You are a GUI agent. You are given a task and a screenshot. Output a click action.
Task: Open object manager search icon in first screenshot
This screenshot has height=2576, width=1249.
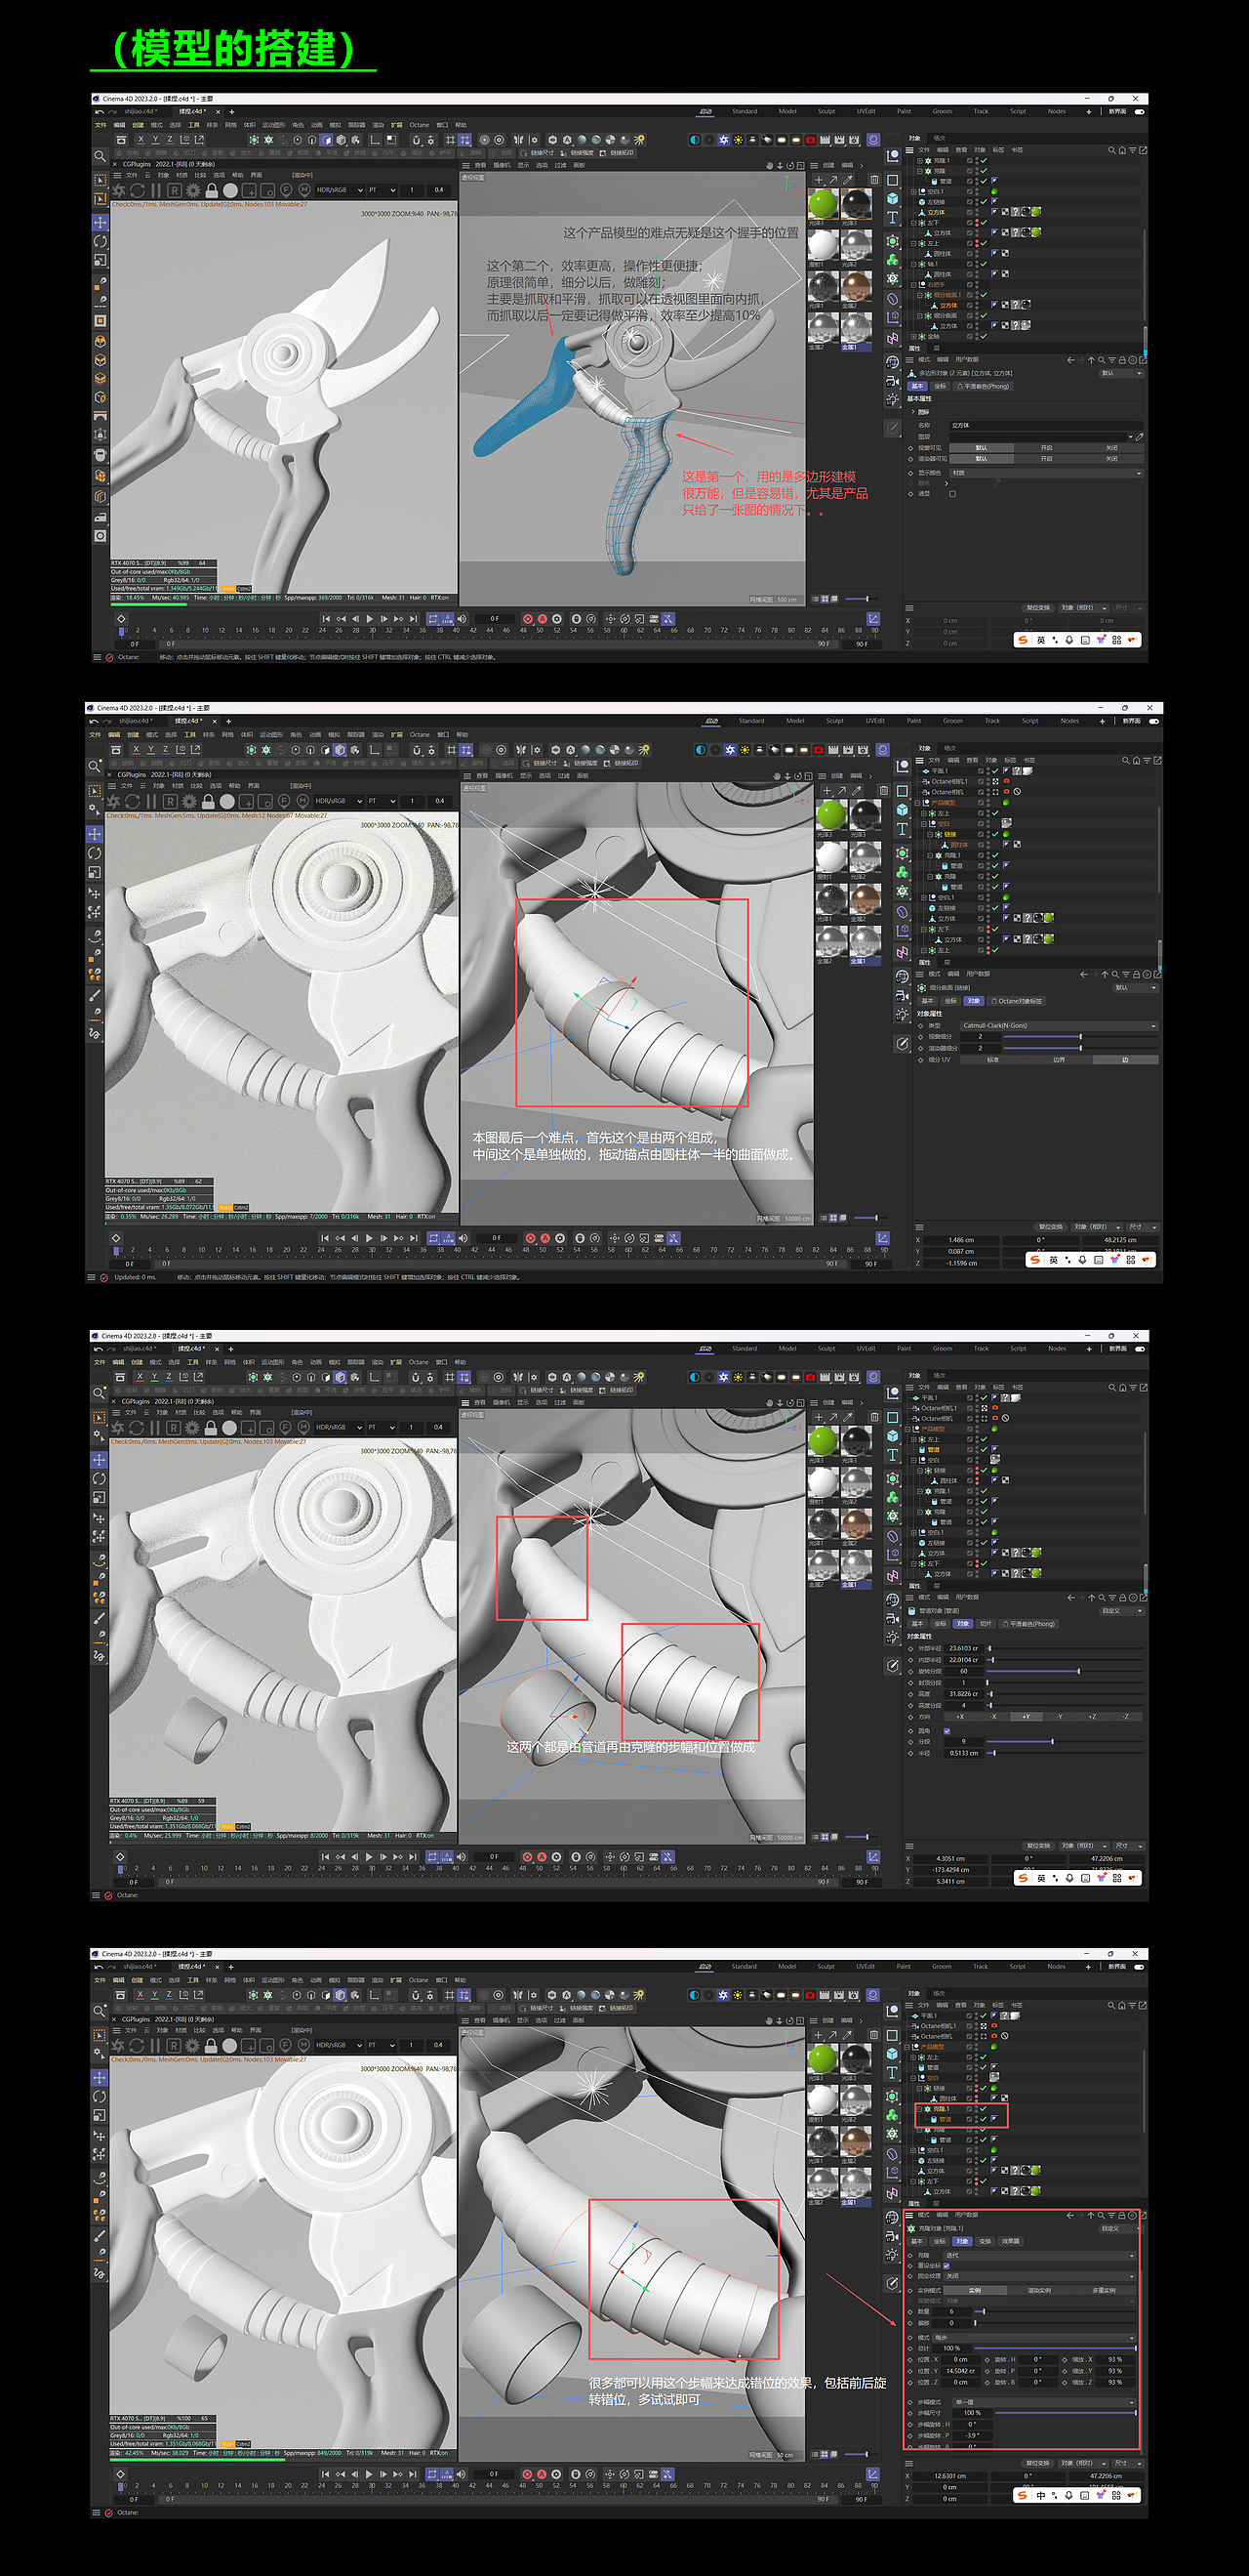[x=1111, y=150]
